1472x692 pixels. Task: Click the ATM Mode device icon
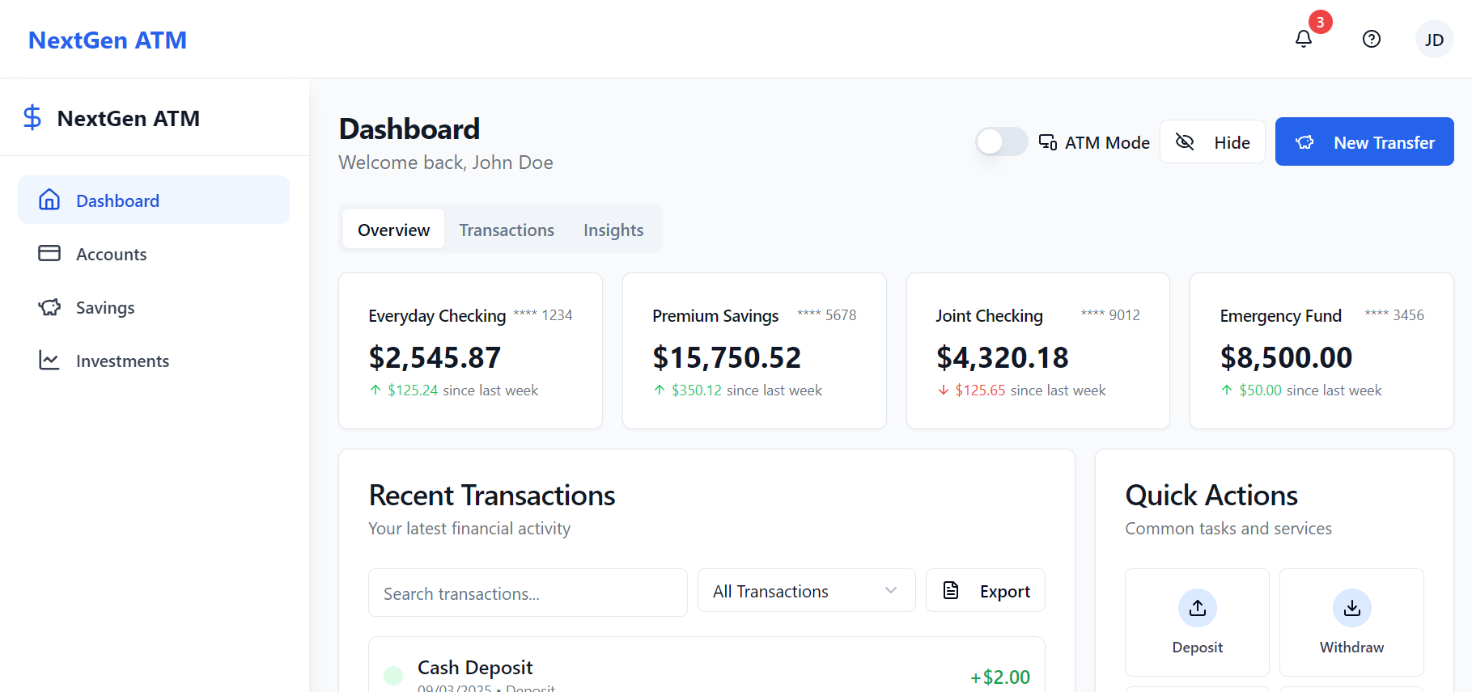1048,142
